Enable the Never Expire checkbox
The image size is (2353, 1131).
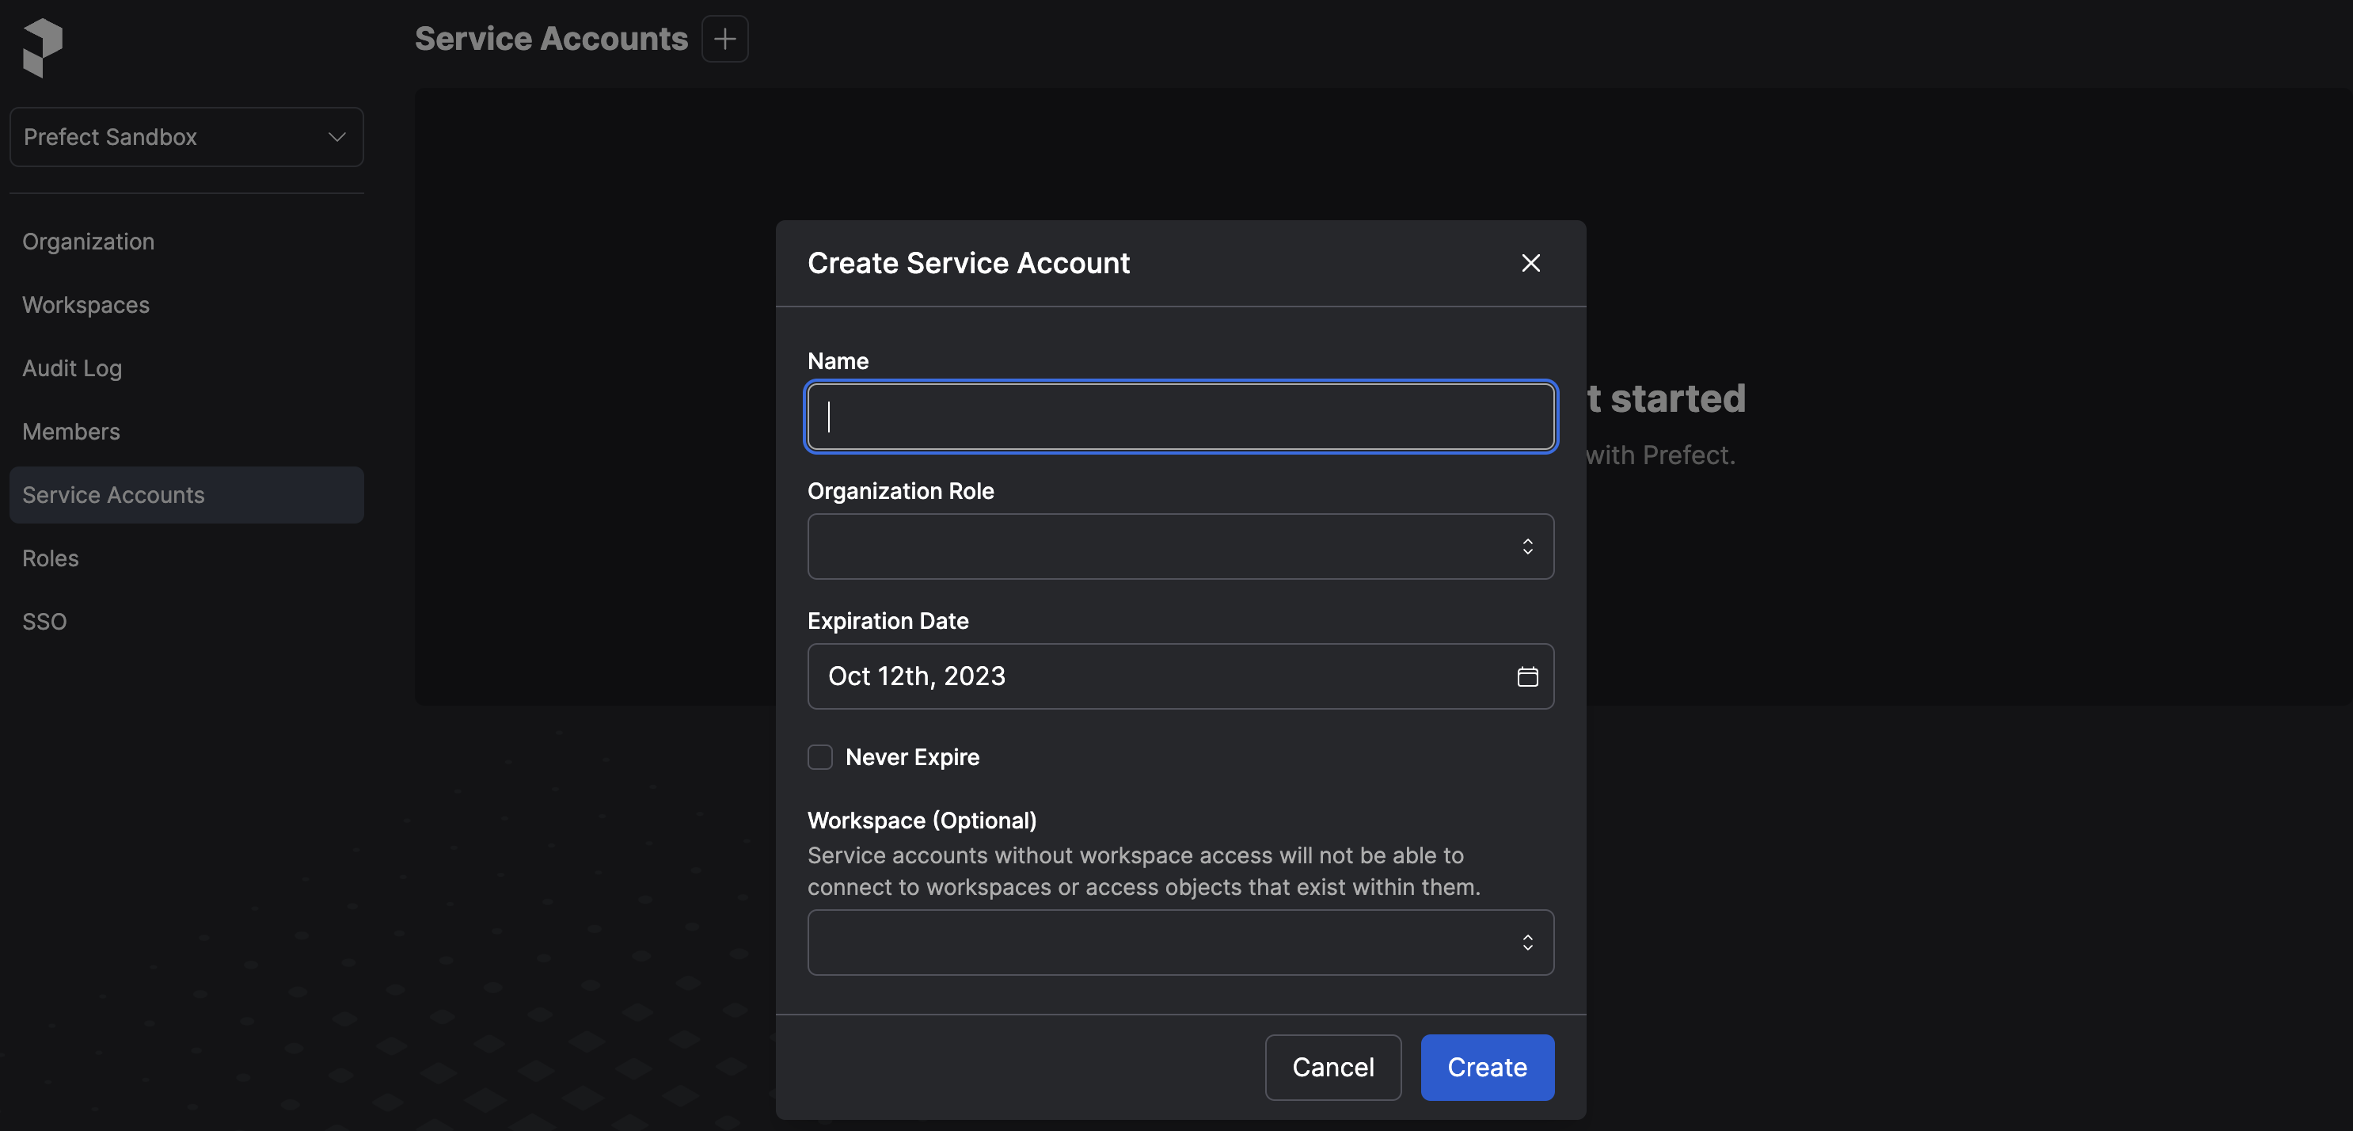click(x=819, y=757)
